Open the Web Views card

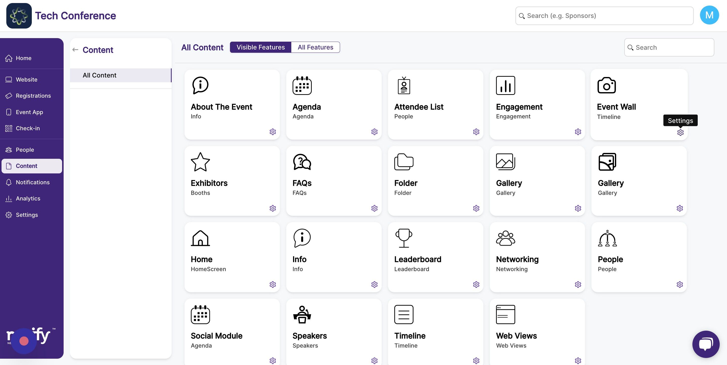pyautogui.click(x=537, y=332)
